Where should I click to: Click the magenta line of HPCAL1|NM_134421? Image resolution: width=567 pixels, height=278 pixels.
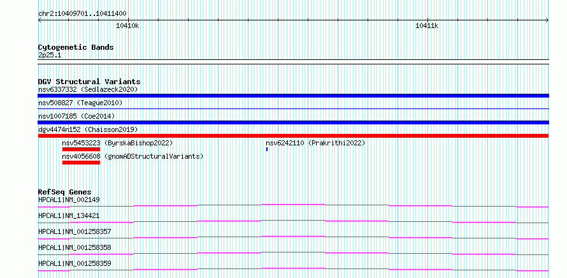pyautogui.click(x=293, y=221)
